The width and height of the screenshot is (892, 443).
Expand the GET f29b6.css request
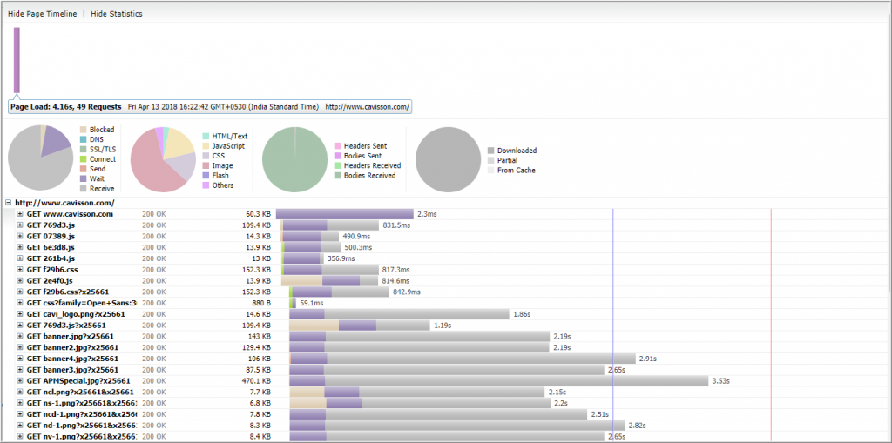click(x=20, y=270)
